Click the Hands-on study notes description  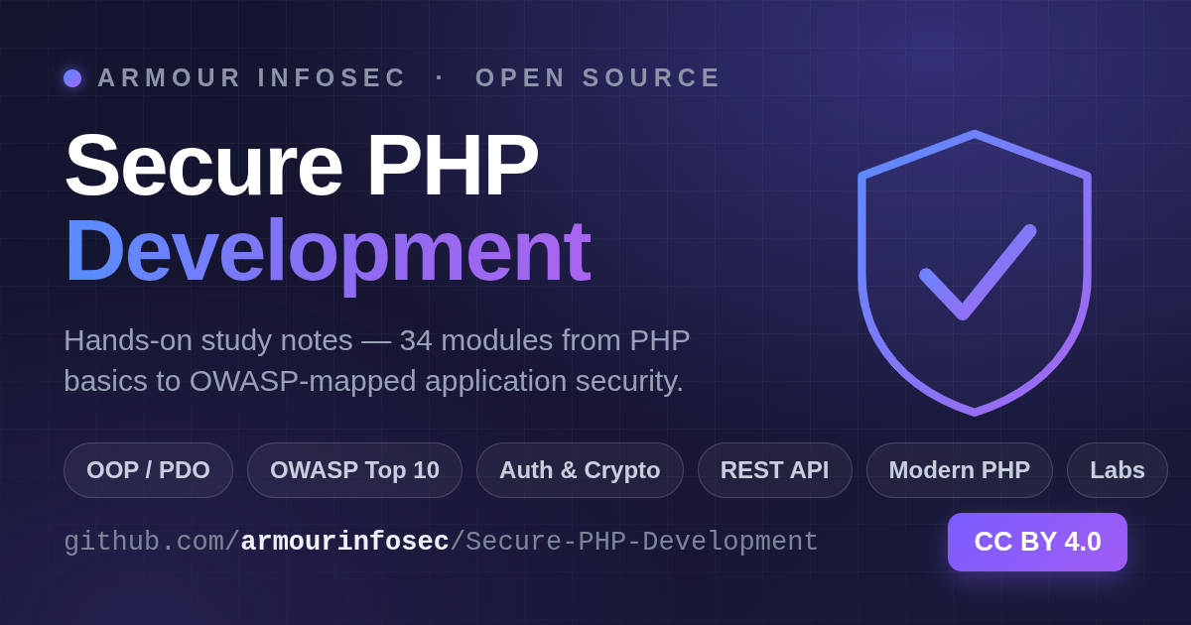[377, 360]
